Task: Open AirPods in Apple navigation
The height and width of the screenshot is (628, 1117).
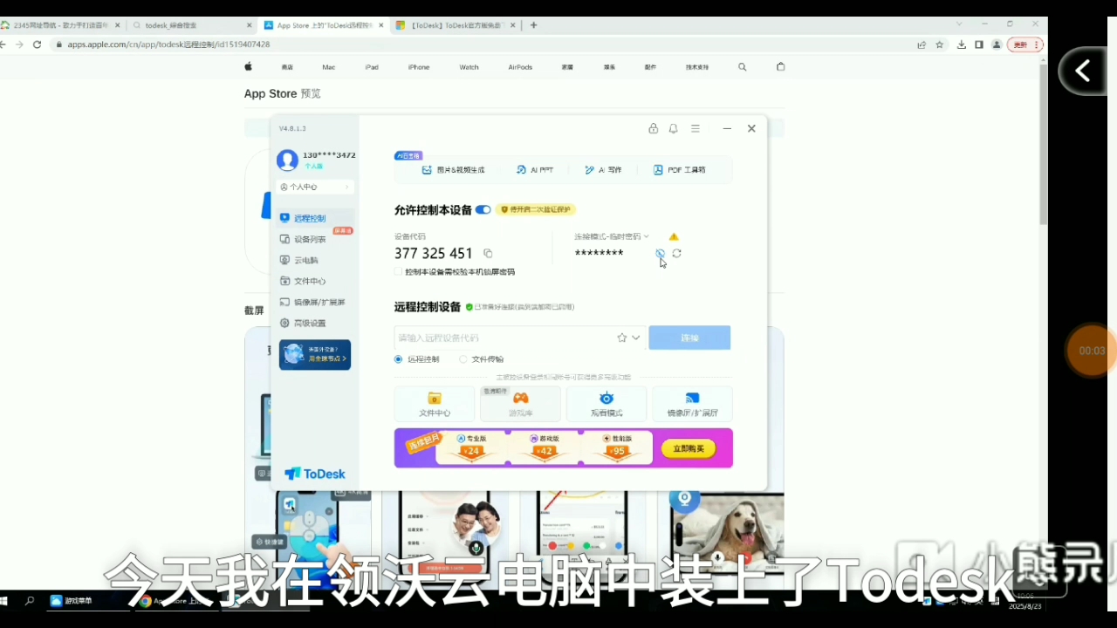Action: coord(520,67)
